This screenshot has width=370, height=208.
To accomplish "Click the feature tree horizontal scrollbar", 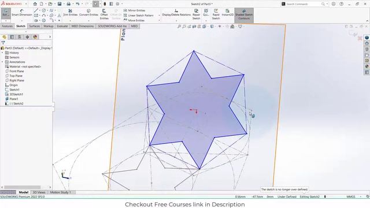I will click(x=23, y=187).
